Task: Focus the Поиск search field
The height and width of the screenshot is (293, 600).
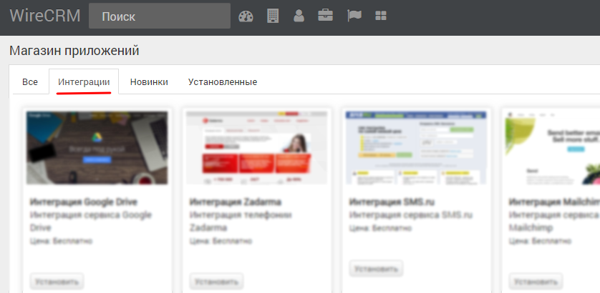Action: (x=160, y=16)
